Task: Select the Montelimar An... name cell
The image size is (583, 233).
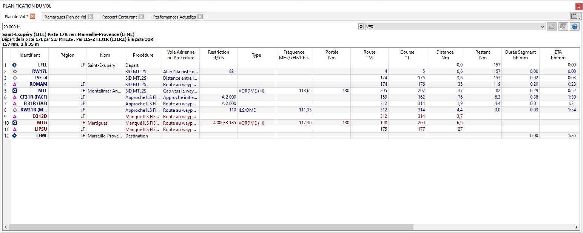Action: tap(105, 91)
